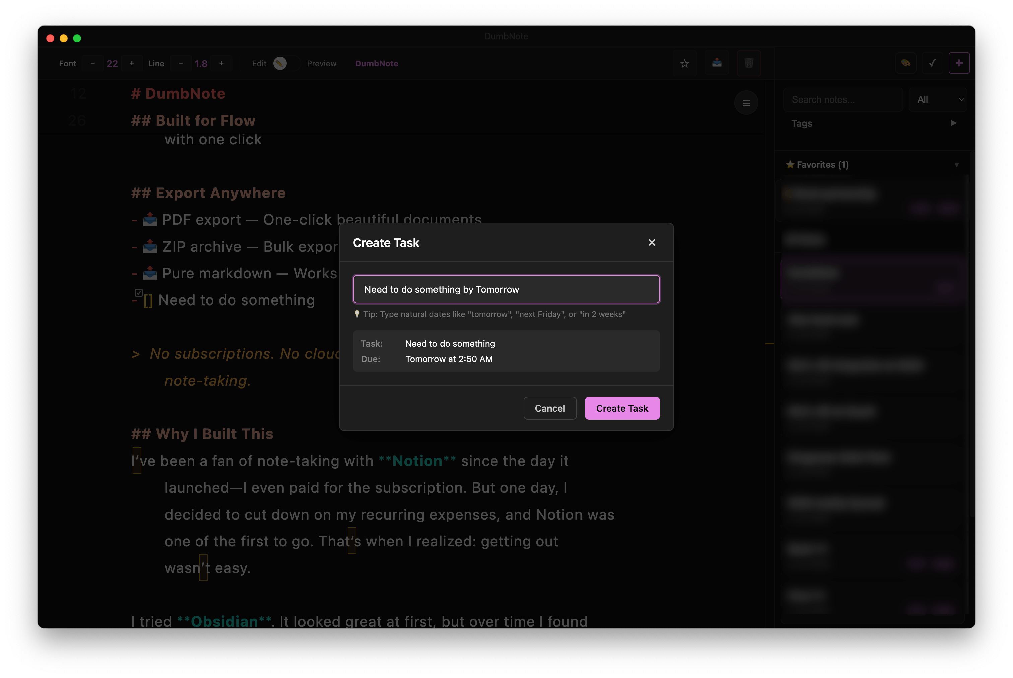Click the small checkbox icon beside Need to do something
1013x678 pixels.
click(138, 293)
